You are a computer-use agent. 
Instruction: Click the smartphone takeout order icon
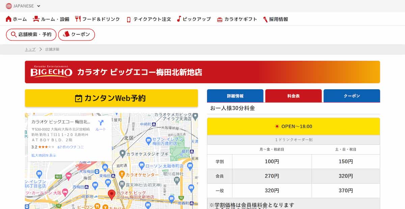(x=129, y=19)
